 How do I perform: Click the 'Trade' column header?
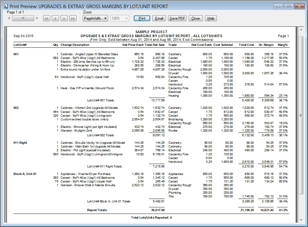point(172,45)
